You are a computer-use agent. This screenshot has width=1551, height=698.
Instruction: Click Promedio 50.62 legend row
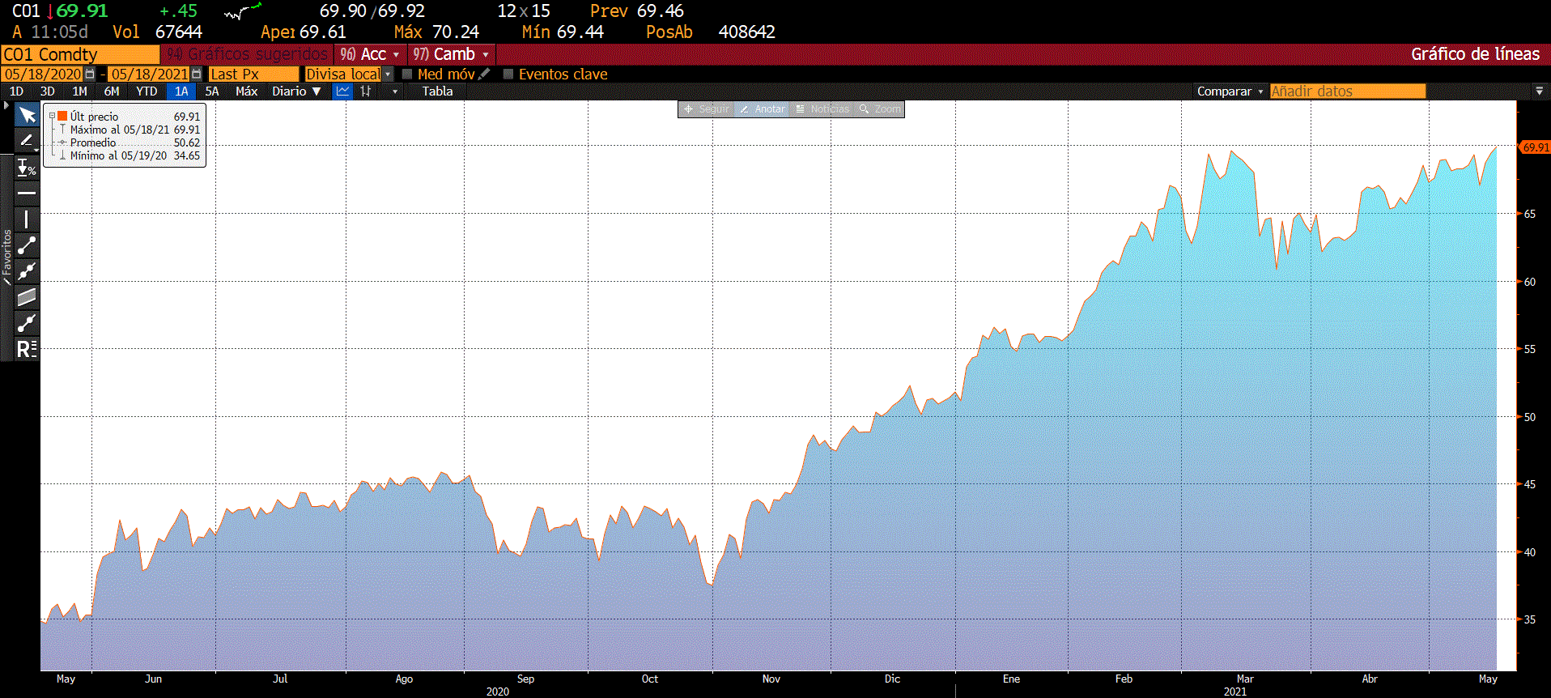click(125, 143)
